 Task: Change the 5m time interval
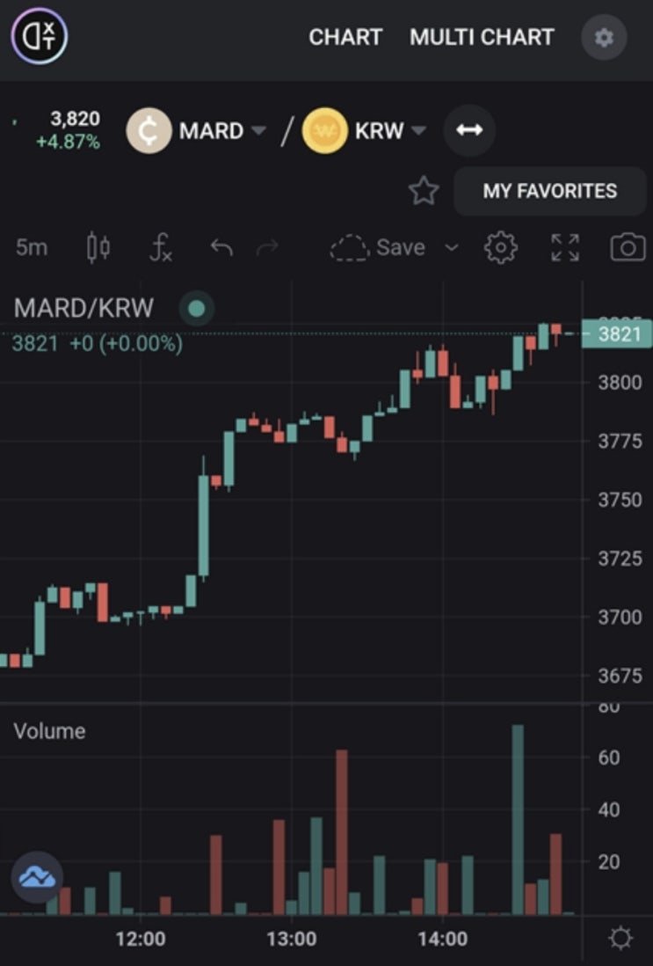pos(32,248)
